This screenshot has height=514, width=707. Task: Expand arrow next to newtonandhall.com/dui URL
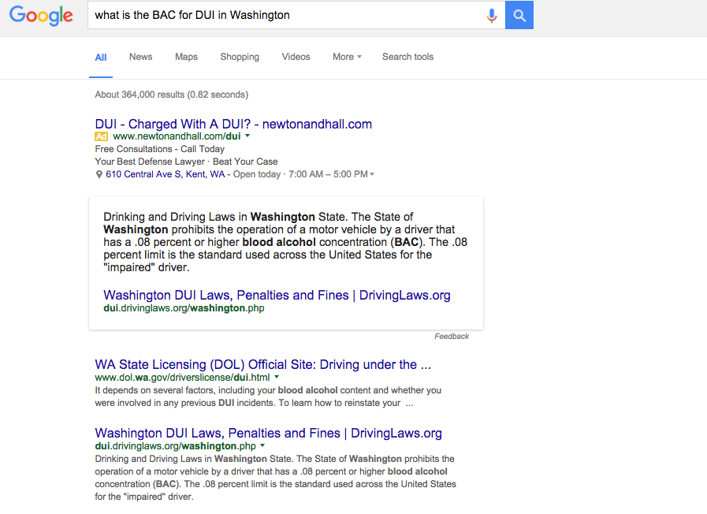pyautogui.click(x=247, y=136)
